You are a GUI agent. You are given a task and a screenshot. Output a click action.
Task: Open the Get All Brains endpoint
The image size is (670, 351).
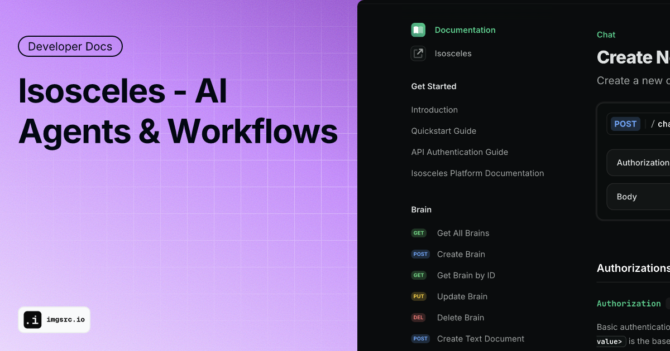pos(463,233)
